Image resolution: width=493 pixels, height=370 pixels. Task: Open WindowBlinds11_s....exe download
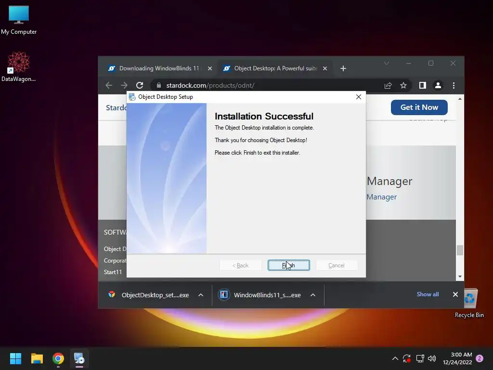pos(267,295)
